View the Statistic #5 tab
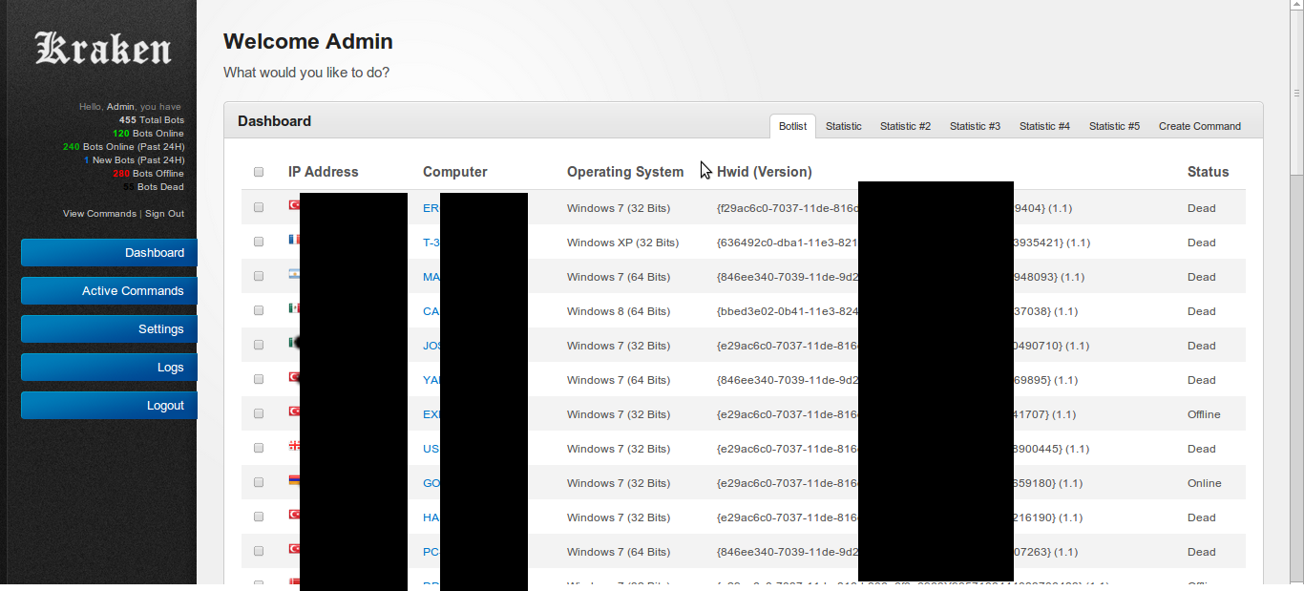 [x=1114, y=126]
